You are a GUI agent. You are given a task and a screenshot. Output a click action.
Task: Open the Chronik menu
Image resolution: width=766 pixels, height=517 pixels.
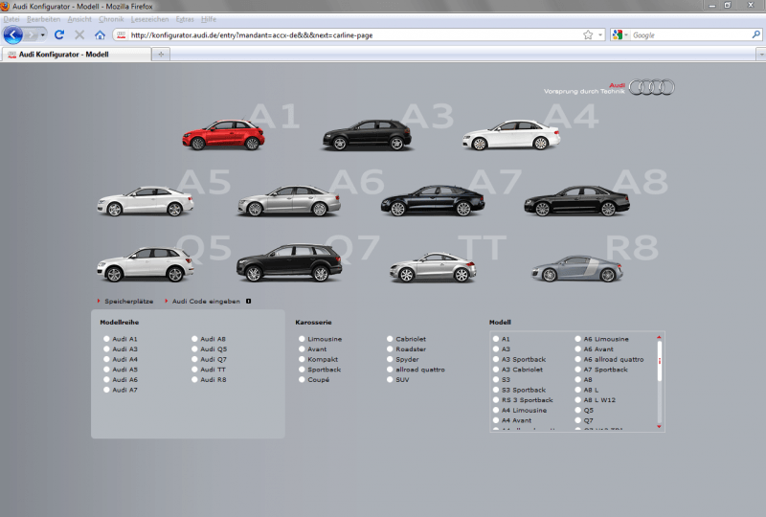point(111,19)
